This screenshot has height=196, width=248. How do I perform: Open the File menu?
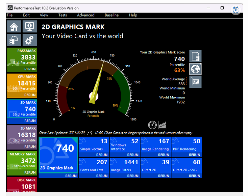point(10,15)
